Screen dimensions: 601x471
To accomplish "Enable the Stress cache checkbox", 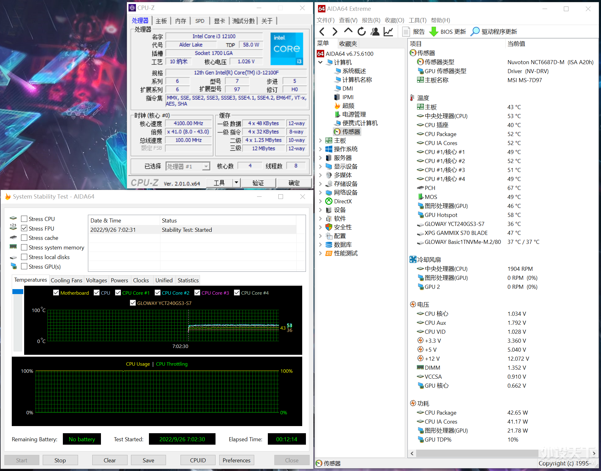I will point(24,238).
